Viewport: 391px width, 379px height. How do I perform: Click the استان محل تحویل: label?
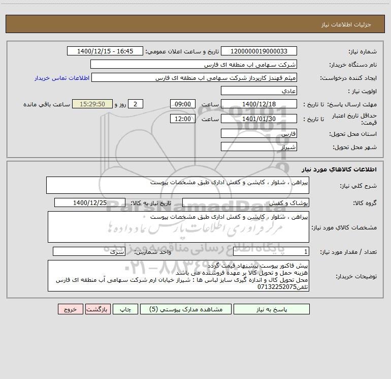pyautogui.click(x=353, y=134)
